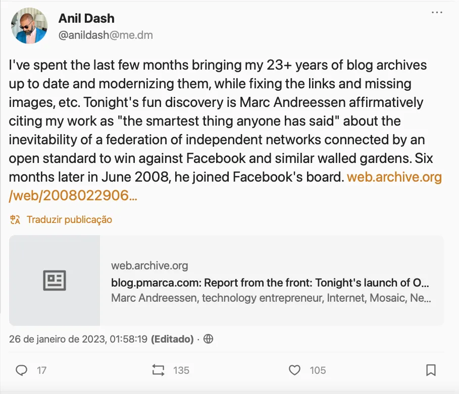Image resolution: width=459 pixels, height=394 pixels.
Task: Show edit history via Editado label
Action: pos(172,340)
